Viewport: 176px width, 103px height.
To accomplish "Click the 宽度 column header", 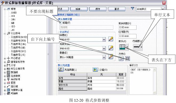I will (121, 74).
